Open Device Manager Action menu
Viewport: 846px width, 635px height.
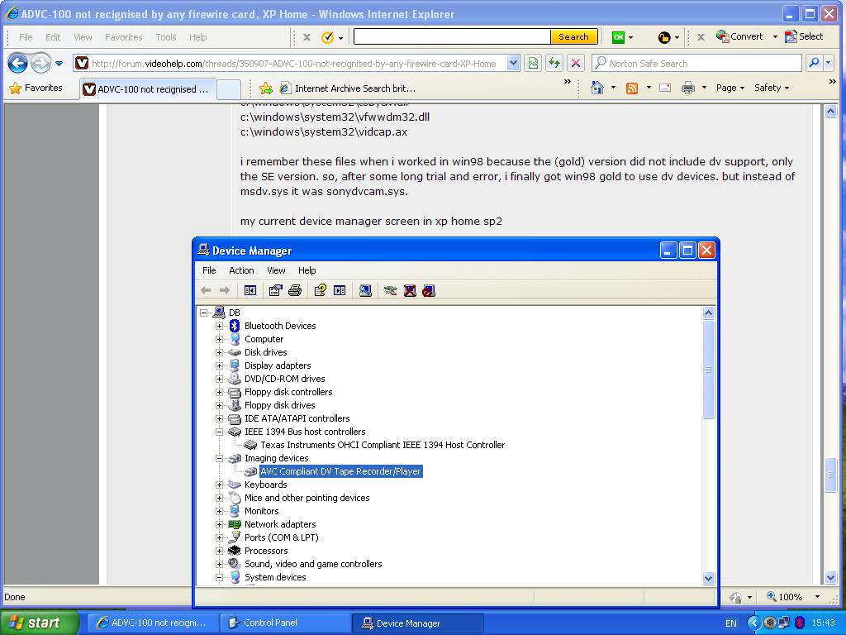pos(241,270)
